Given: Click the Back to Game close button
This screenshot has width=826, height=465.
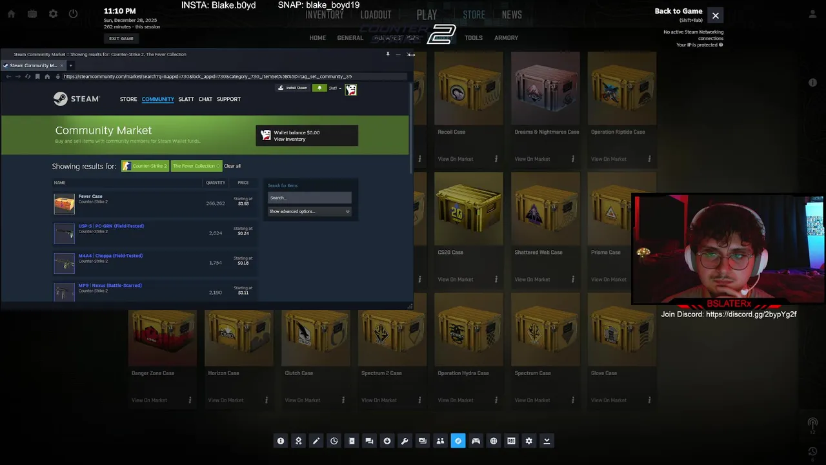Looking at the screenshot, I should pos(715,15).
